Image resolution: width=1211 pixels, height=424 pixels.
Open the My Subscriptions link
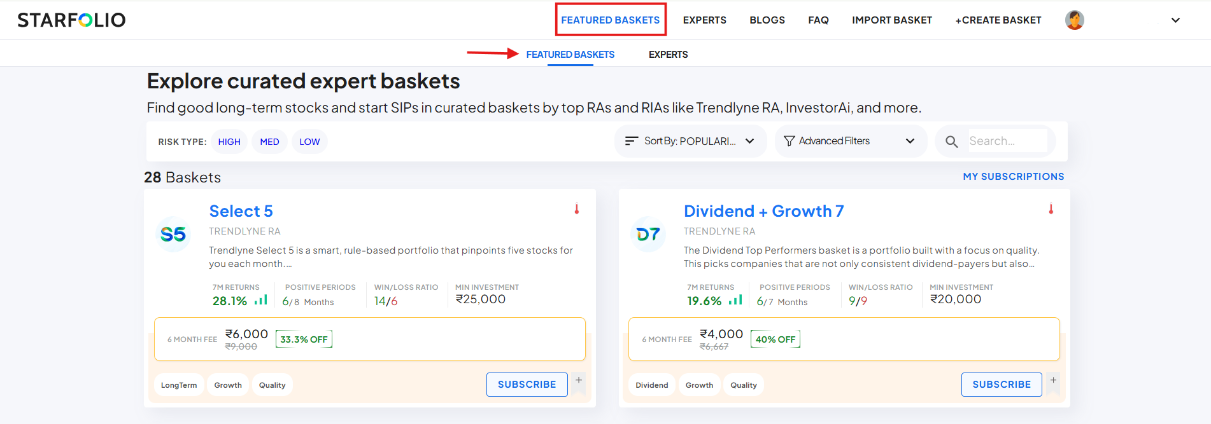[x=1013, y=177]
